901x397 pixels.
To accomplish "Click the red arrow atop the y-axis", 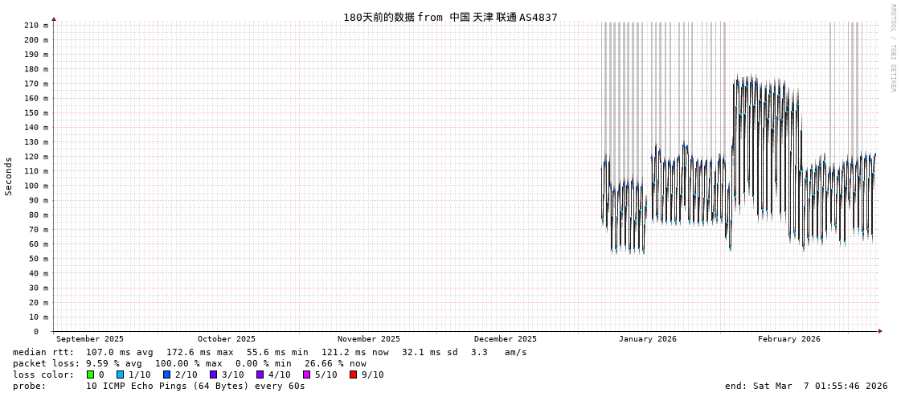I will coord(54,18).
